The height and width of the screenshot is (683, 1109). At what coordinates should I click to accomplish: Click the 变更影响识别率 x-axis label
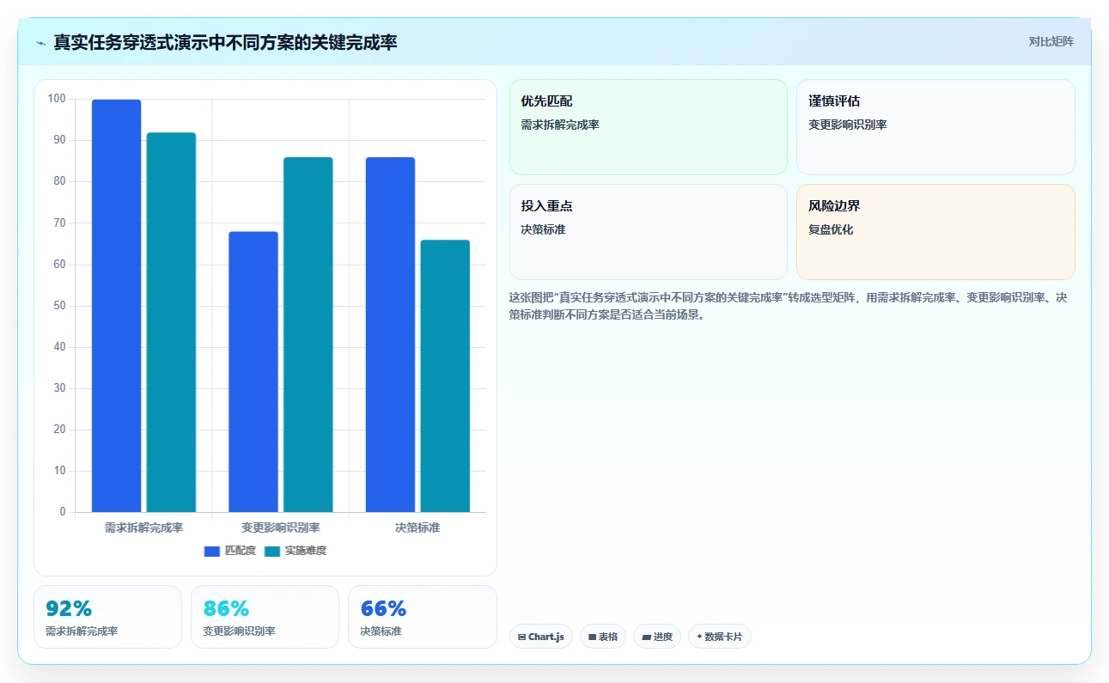click(281, 527)
